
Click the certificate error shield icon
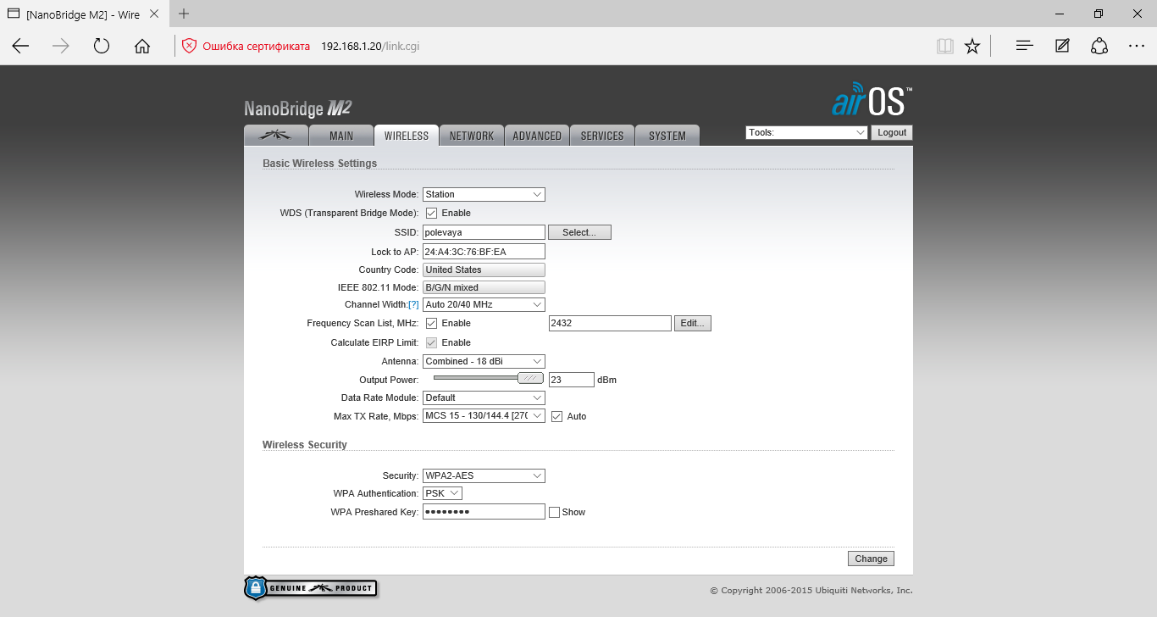click(x=190, y=46)
